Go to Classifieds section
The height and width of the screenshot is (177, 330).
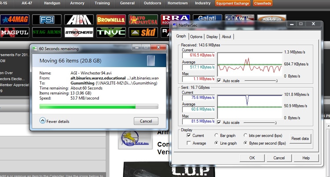[262, 3]
